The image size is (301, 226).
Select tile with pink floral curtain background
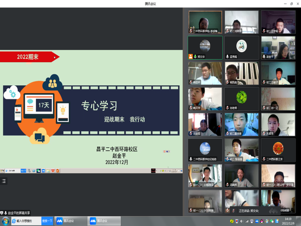278,99
